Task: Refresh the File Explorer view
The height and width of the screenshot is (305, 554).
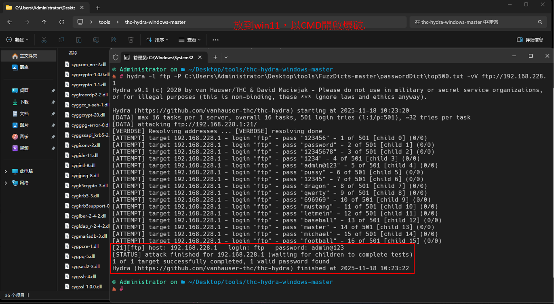Action: (x=62, y=22)
